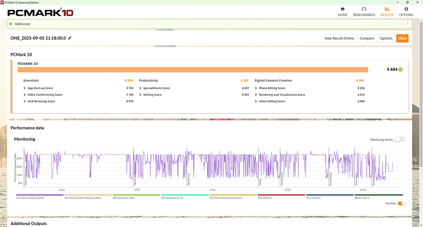The height and width of the screenshot is (227, 423).
Task: Go to the Home page
Action: coord(342,12)
